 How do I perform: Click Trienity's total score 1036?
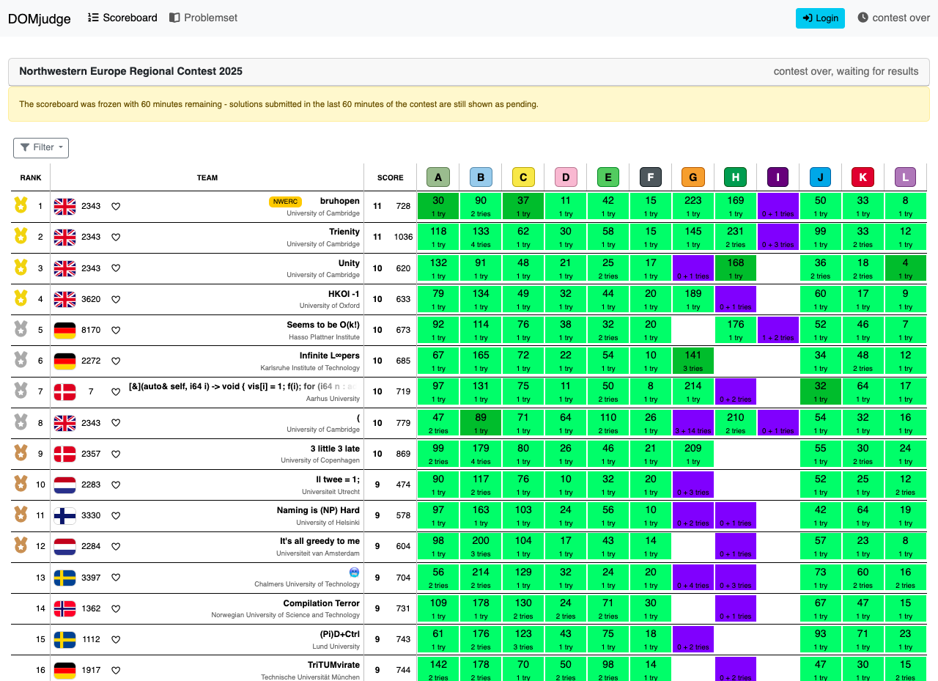[x=403, y=238]
